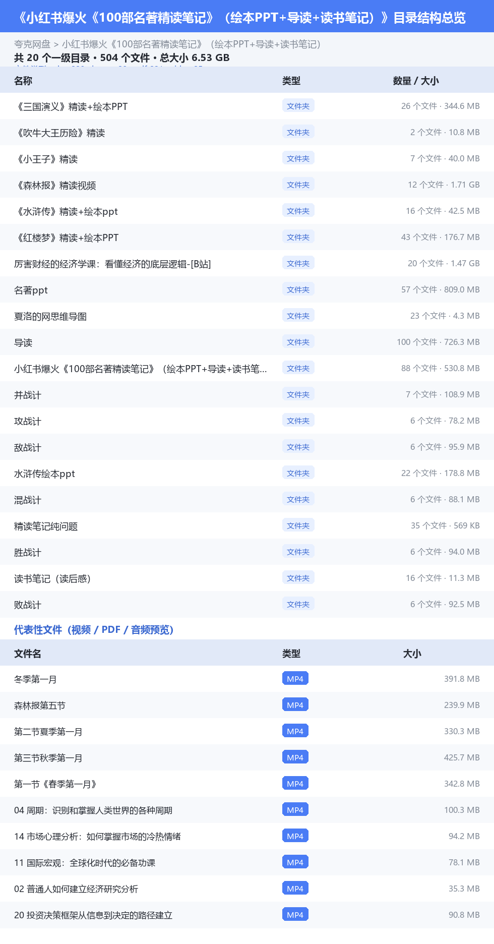Click the 文件夹 tag in 导读 row
494x944 pixels.
(x=298, y=342)
